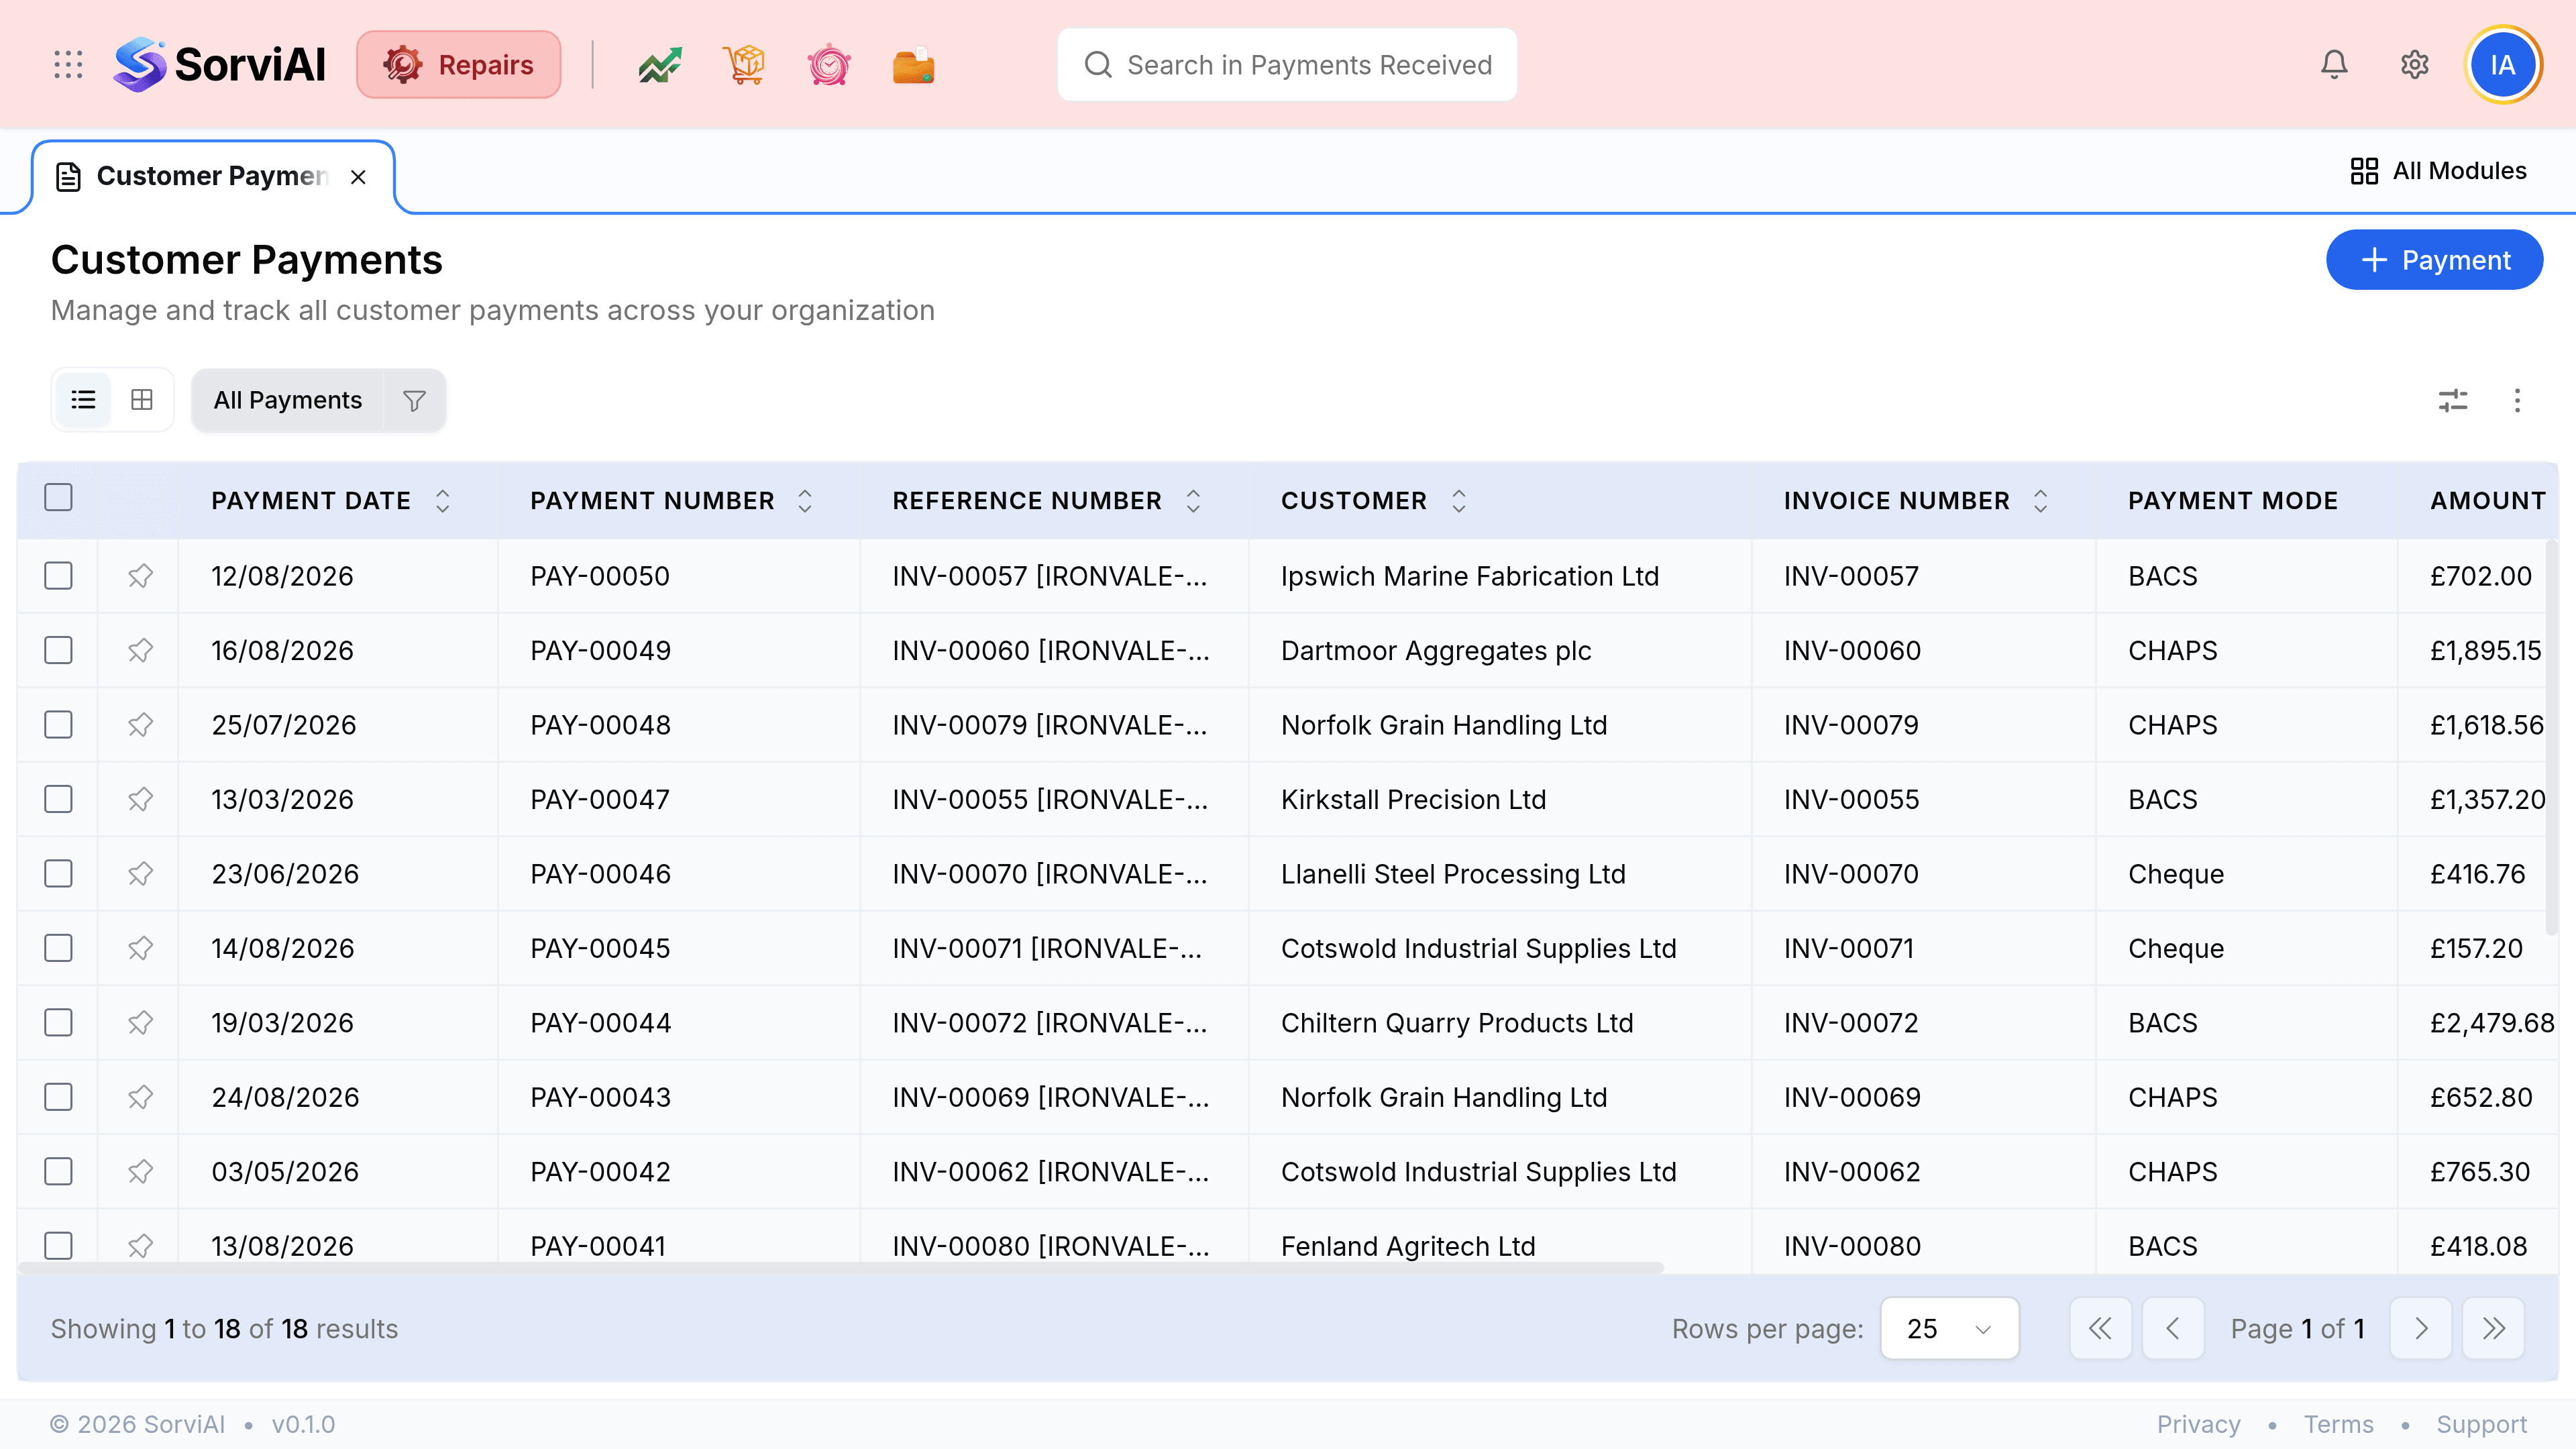The height and width of the screenshot is (1449, 2576).
Task: Select the PAY-00048 row checkbox
Action: (58, 725)
